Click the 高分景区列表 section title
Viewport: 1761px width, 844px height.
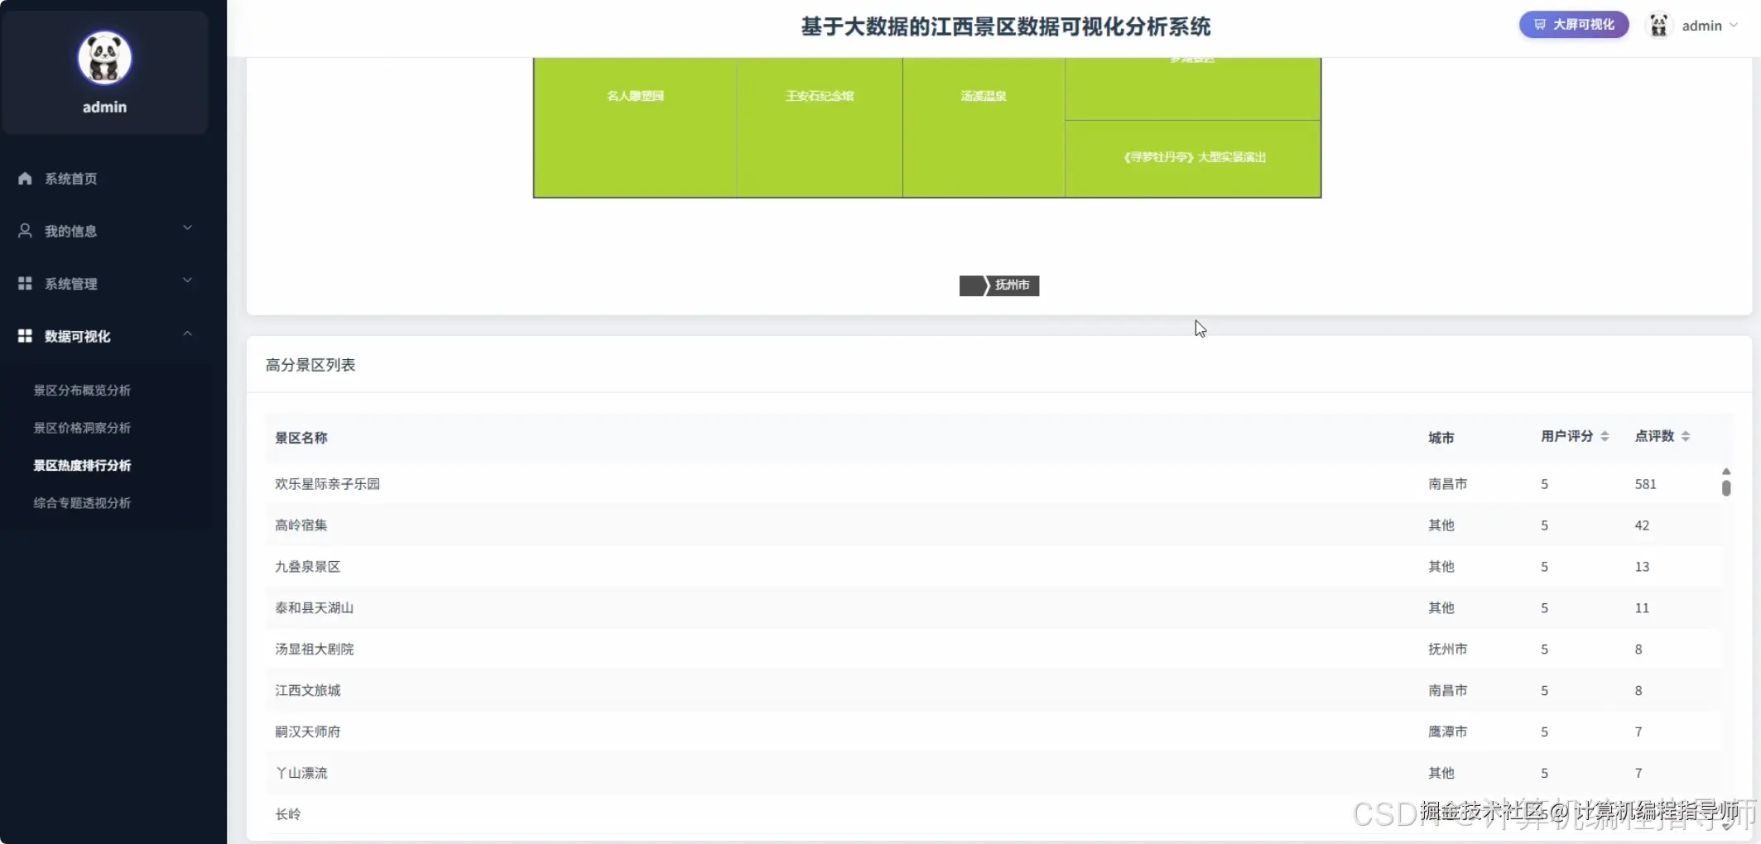pos(310,365)
